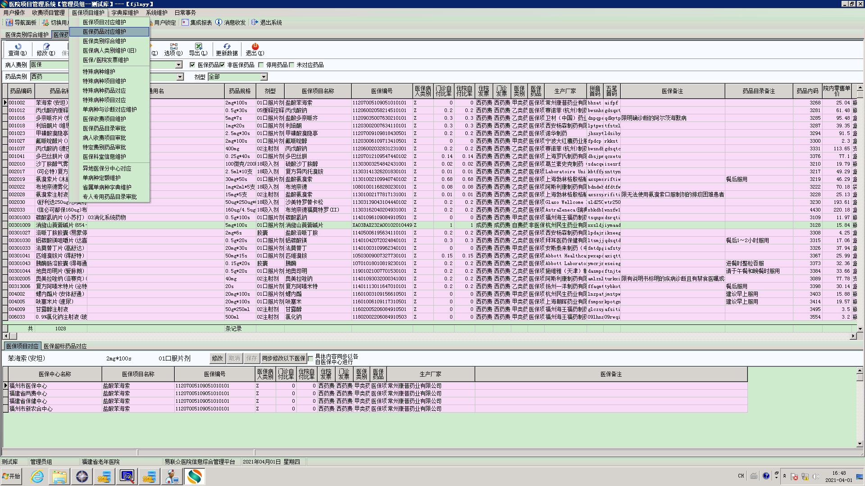The height and width of the screenshot is (486, 865).
Task: Open Internet Explorer from the taskbar
Action: (x=37, y=477)
